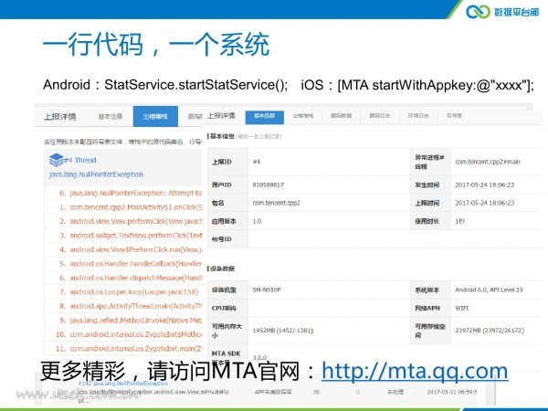548x411 pixels.
Task: Click 上报ID value #4
Action: [257, 162]
